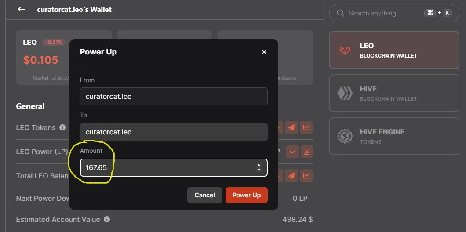Click the $0.105 LEO price

point(41,60)
